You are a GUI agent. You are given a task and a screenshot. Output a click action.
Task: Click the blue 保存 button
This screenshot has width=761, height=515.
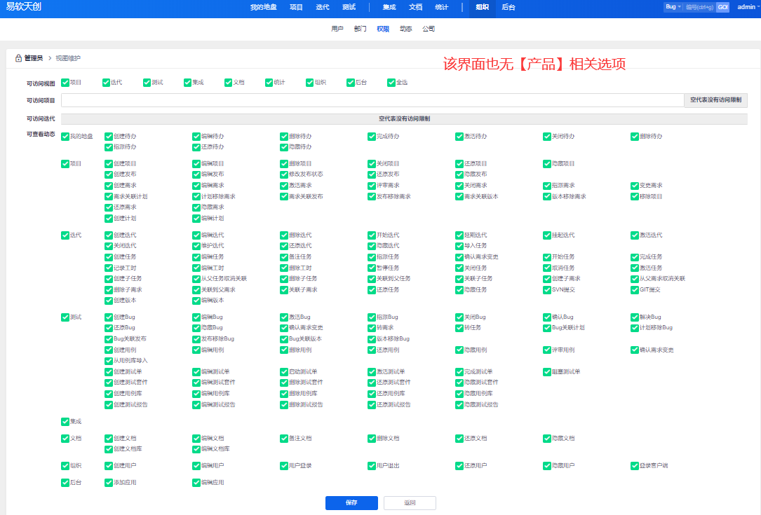[351, 502]
